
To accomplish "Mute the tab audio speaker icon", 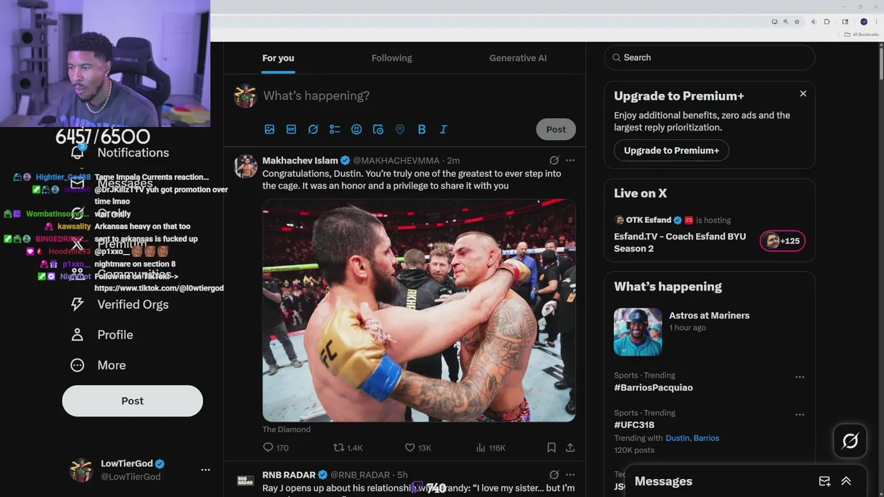I will [814, 22].
